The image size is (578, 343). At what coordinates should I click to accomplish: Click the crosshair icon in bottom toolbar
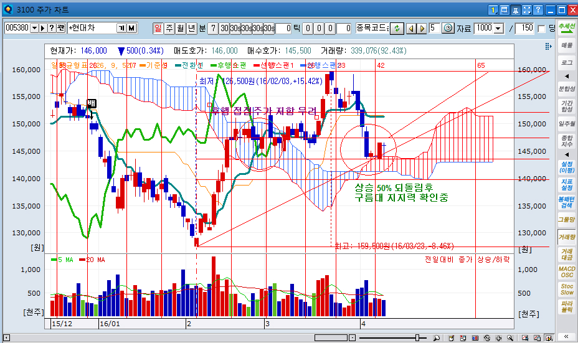pos(498,337)
